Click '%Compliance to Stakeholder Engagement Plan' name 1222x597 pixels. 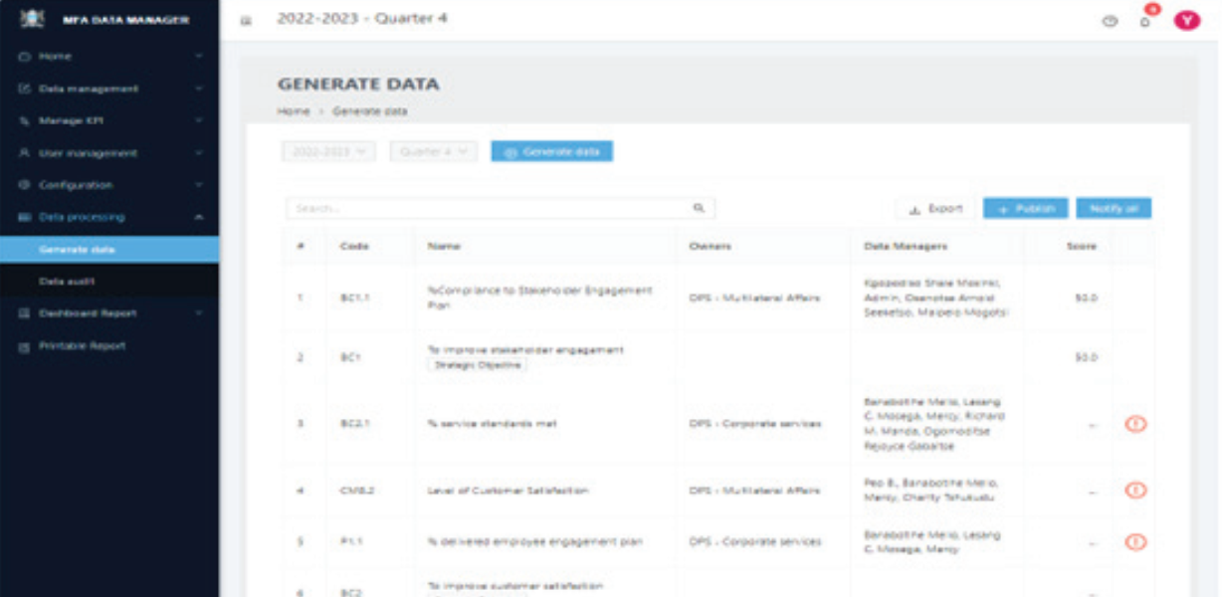pyautogui.click(x=540, y=298)
